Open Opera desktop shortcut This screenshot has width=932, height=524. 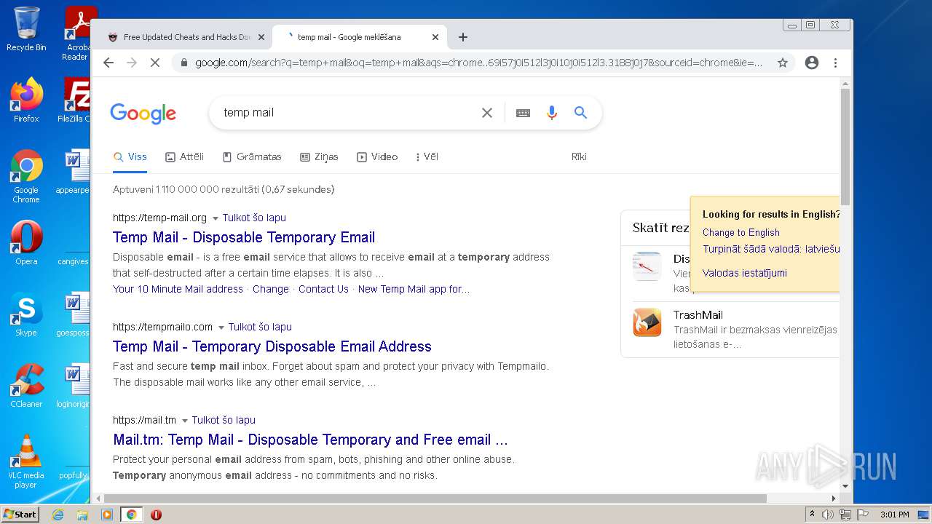coord(26,243)
